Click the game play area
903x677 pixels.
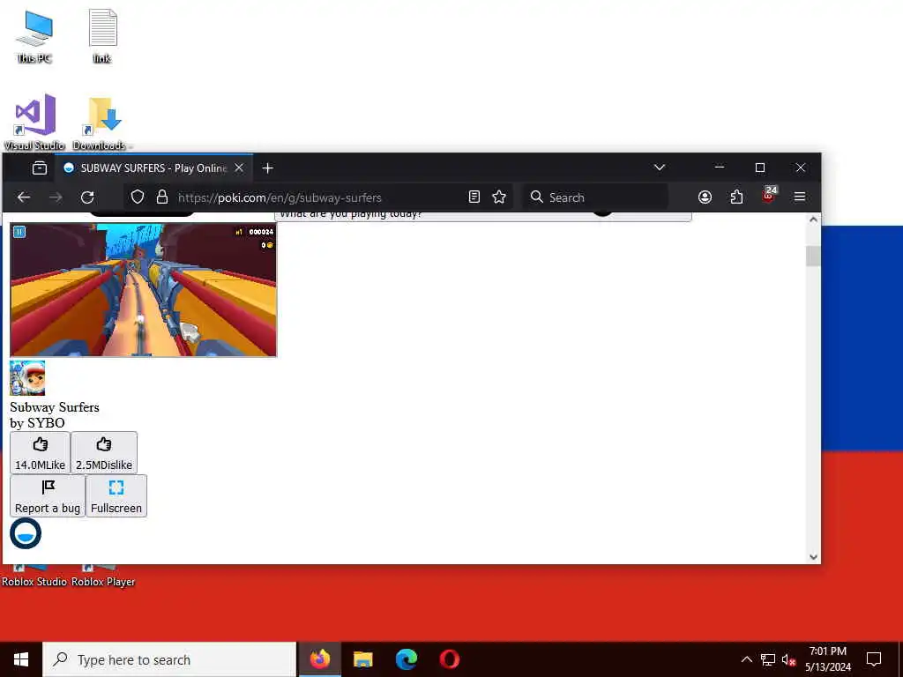click(x=144, y=289)
